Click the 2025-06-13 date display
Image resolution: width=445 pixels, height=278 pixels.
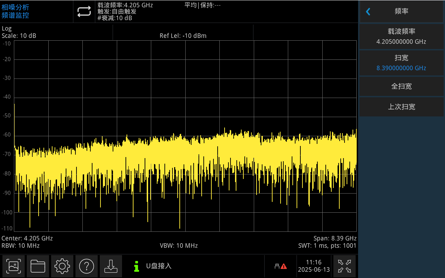(314, 270)
